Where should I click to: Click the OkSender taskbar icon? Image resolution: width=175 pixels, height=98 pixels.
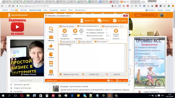pyautogui.click(x=110, y=96)
